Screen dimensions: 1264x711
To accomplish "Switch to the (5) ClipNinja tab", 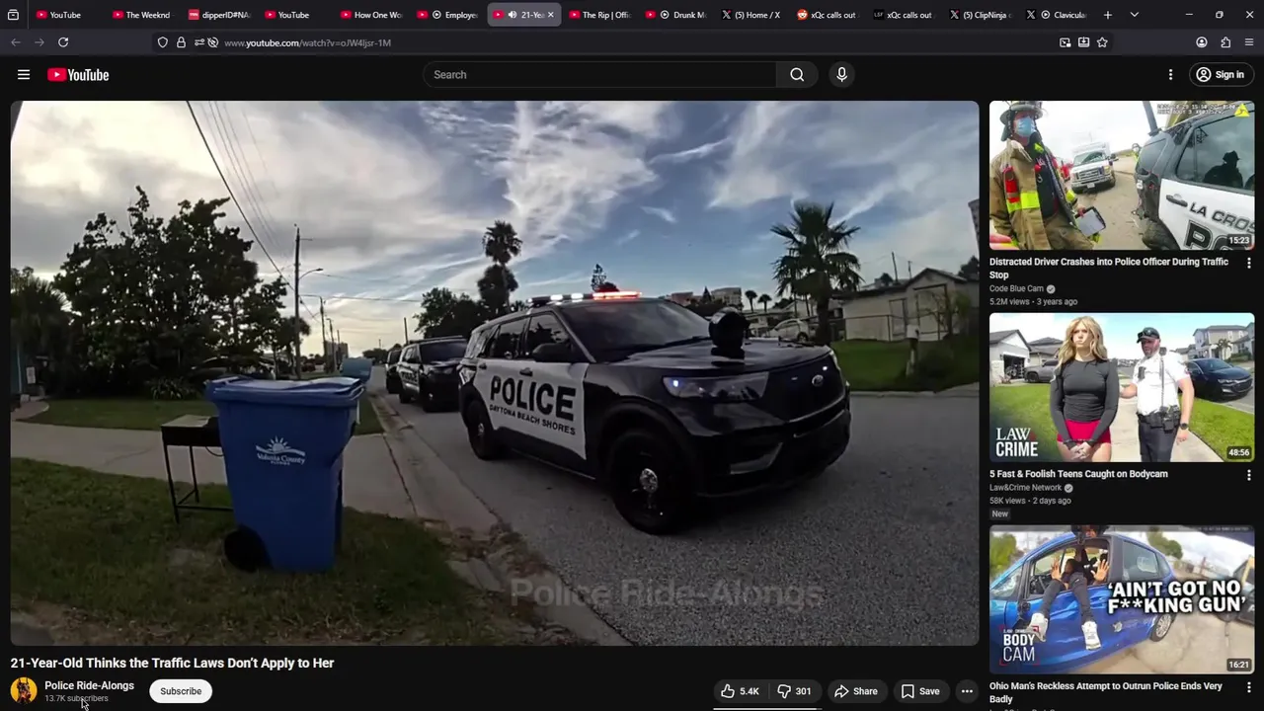I will coord(981,15).
